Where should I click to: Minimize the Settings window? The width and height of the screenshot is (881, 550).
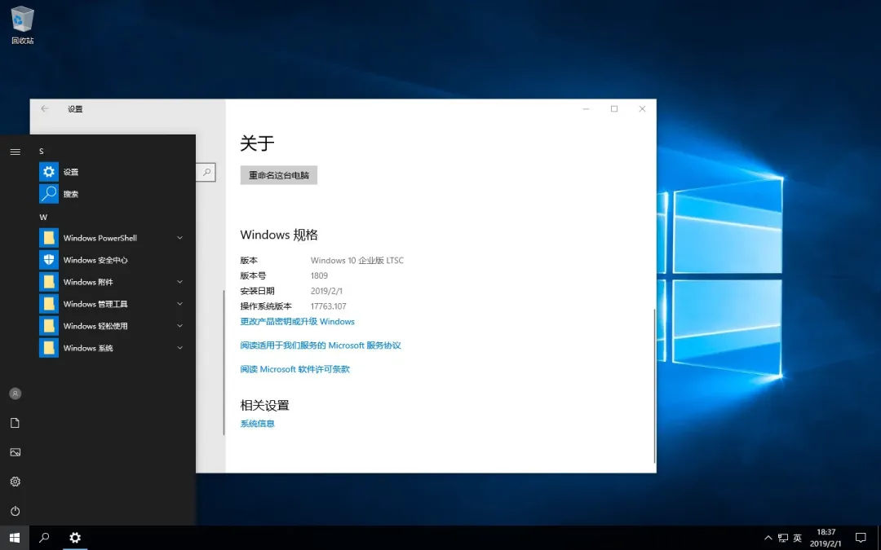coord(586,109)
